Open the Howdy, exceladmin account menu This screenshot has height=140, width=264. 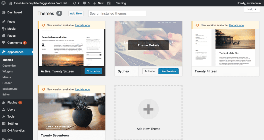[x=249, y=3]
